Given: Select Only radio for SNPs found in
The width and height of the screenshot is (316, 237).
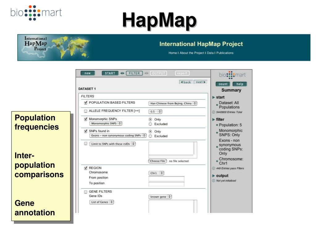Looking at the screenshot, I should pyautogui.click(x=150, y=131).
